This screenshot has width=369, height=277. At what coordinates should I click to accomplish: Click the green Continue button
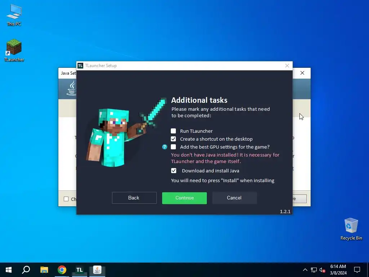[184, 198]
